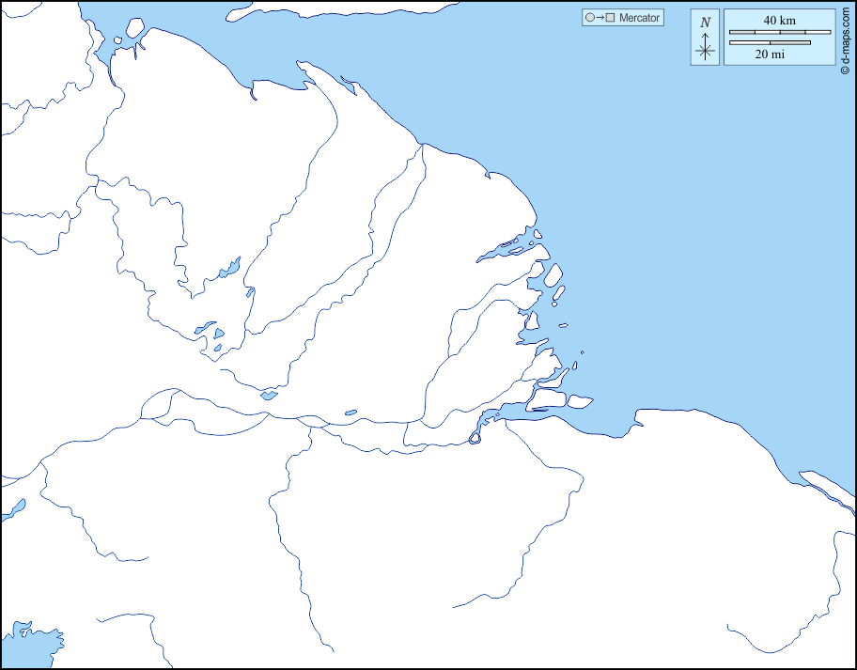Click the small lake at left edge
The image size is (857, 670).
pyautogui.click(x=13, y=509)
